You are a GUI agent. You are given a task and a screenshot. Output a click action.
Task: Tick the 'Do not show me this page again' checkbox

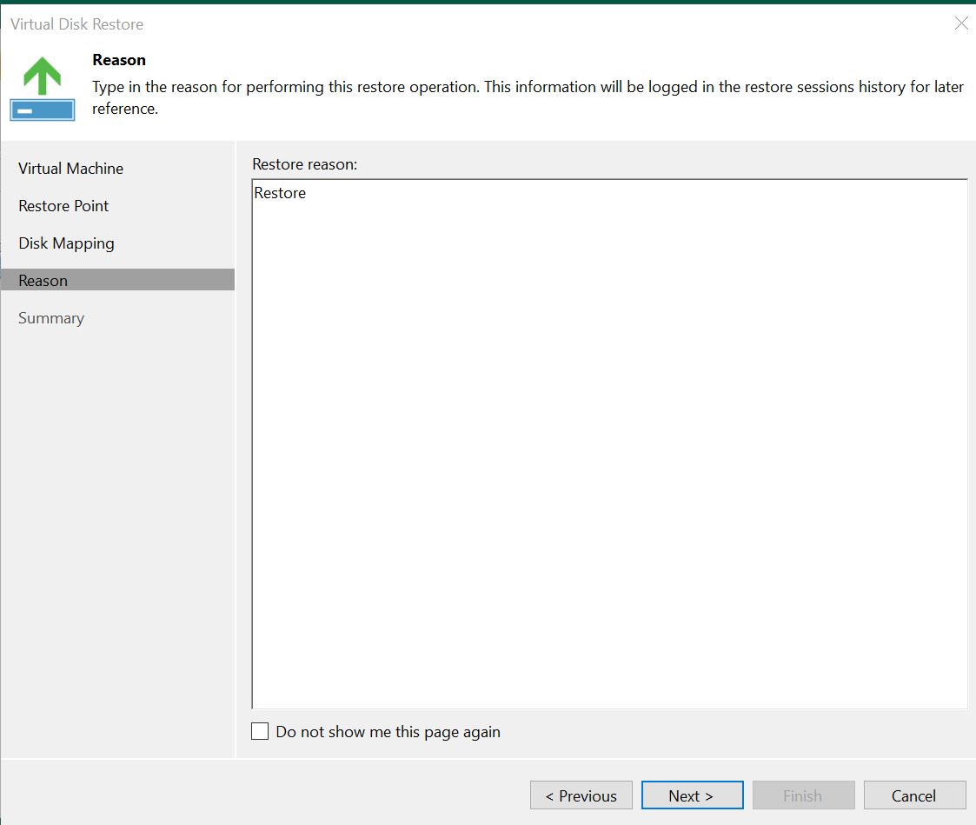[260, 731]
